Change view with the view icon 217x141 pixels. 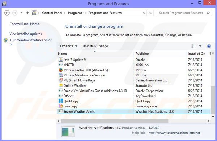pos(193,46)
